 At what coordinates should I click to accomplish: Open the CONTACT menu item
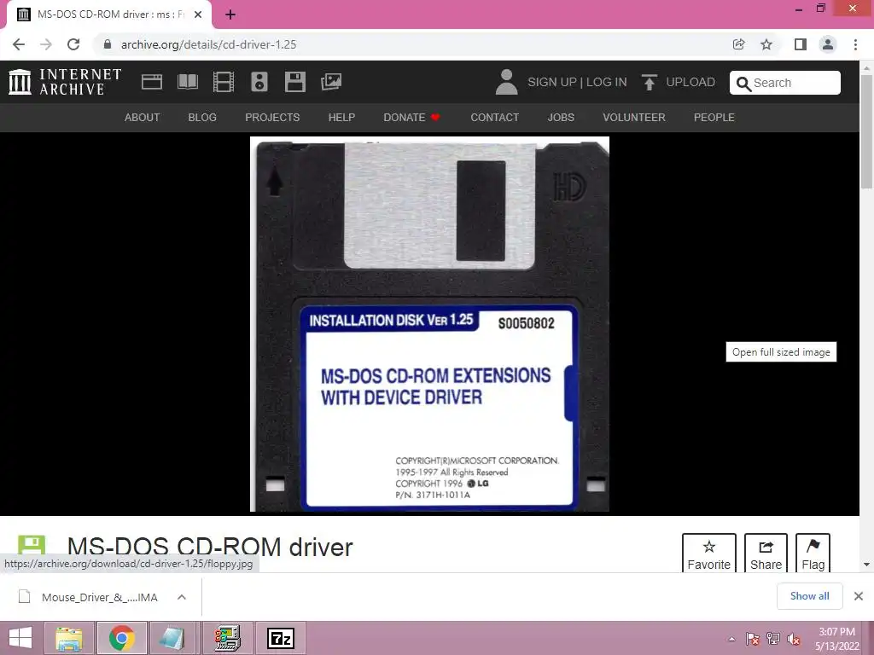(x=494, y=118)
